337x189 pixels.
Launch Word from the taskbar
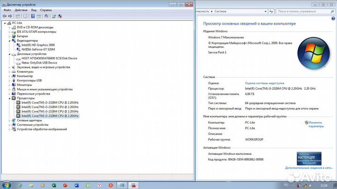[77, 185]
